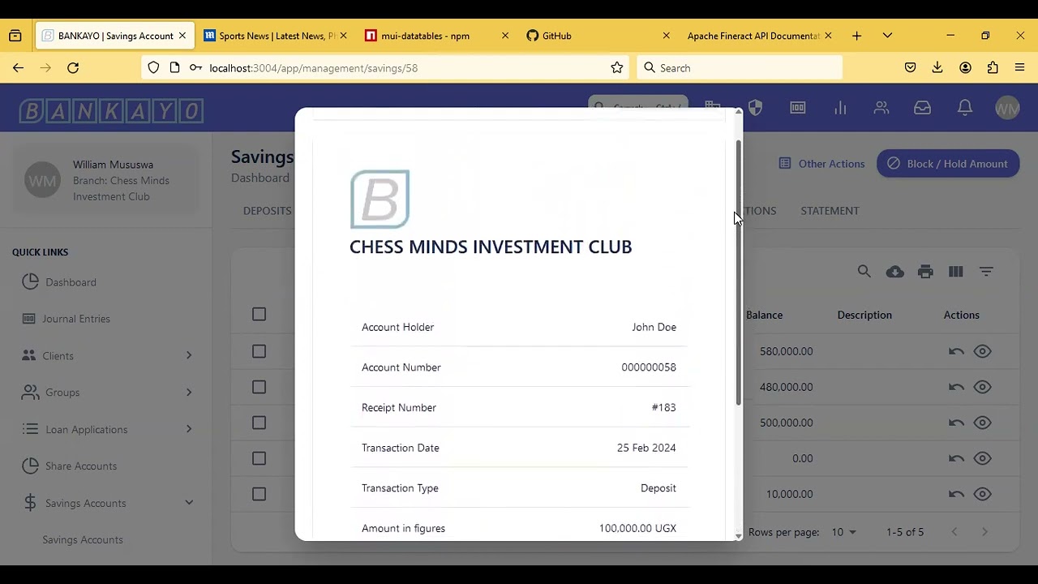Tick the checkbox for the 480,000.00 row
This screenshot has height=584, width=1038.
[x=259, y=387]
